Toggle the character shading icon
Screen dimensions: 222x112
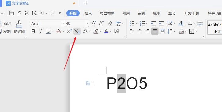coord(117,31)
